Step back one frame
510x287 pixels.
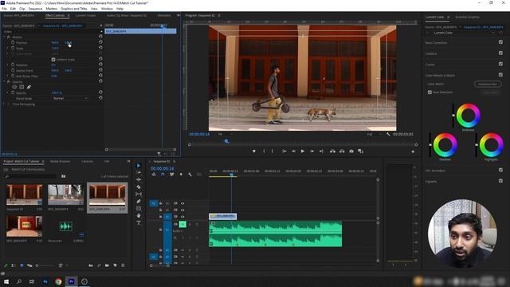click(x=293, y=151)
